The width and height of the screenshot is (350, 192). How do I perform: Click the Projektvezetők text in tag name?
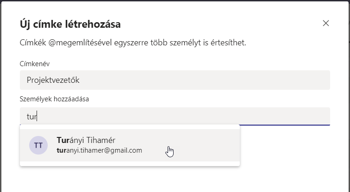click(53, 80)
